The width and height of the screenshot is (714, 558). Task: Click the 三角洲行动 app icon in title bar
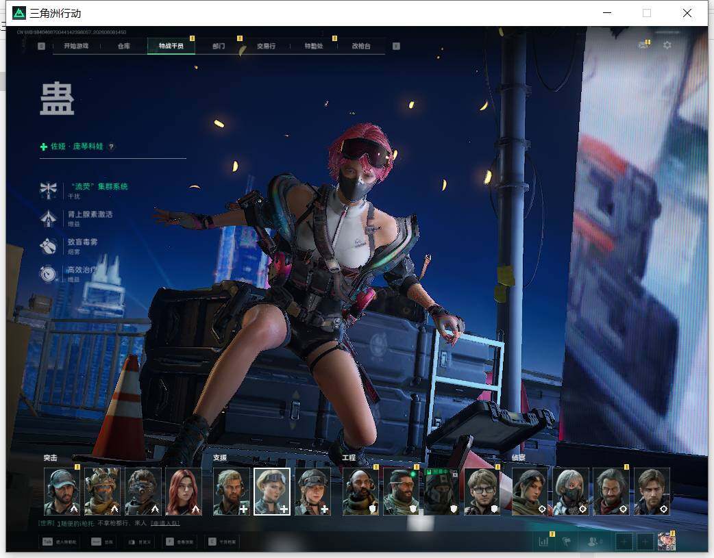click(x=19, y=13)
